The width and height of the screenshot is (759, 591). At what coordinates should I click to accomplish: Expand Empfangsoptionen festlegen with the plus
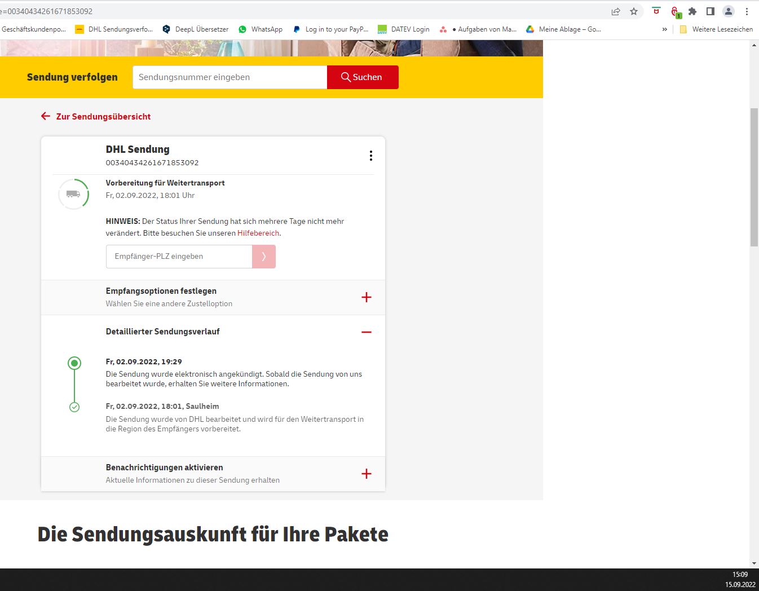(x=367, y=297)
